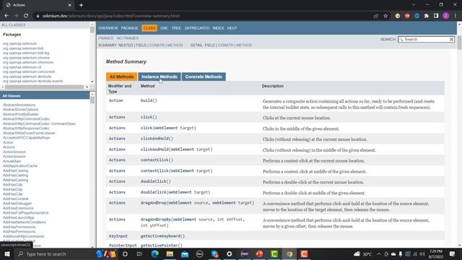Open the green Camtasia icon on taskbar
Viewport: 462px width, 260px height.
point(274,253)
